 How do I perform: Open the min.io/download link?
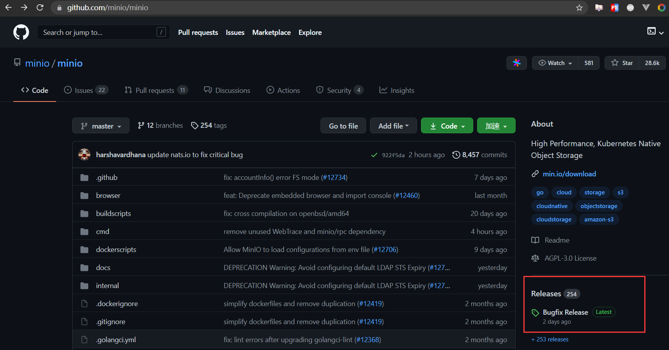point(569,174)
